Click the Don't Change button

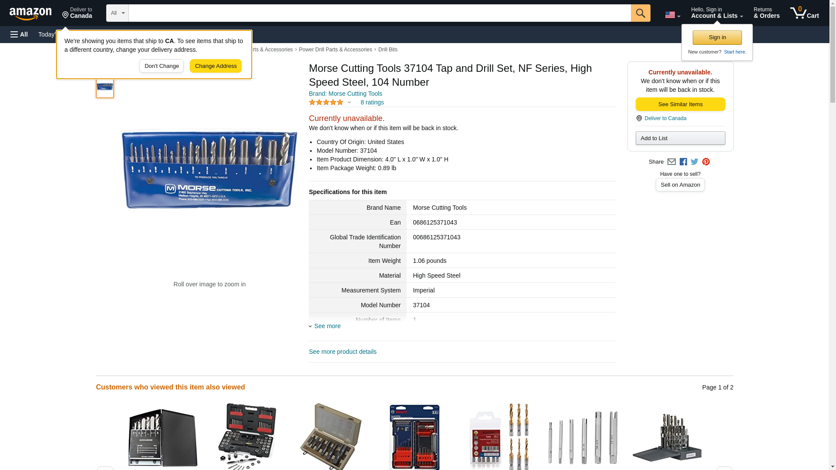[162, 66]
